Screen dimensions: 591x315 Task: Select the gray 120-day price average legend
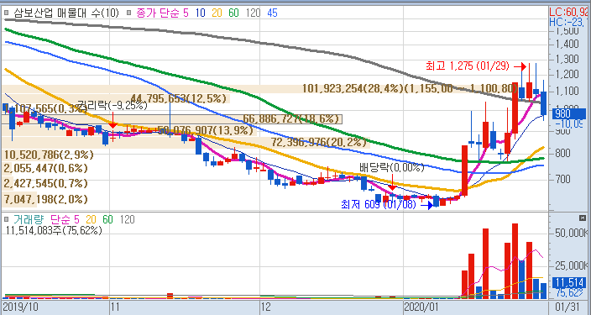click(x=253, y=13)
